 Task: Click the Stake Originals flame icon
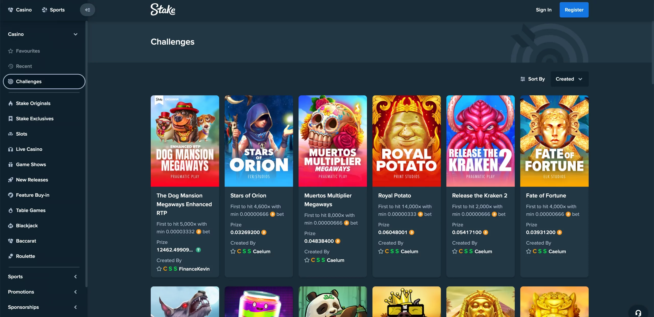[x=10, y=103]
